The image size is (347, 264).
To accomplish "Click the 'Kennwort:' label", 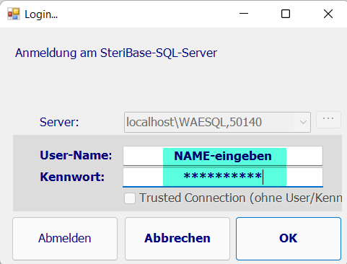I will coord(72,177).
